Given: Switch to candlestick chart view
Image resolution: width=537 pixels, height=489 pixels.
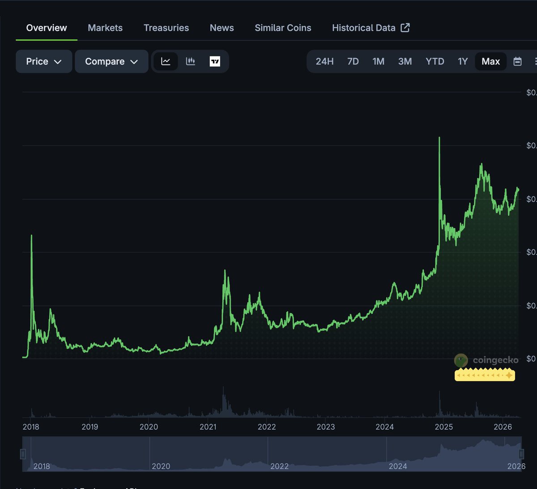Looking at the screenshot, I should [191, 61].
